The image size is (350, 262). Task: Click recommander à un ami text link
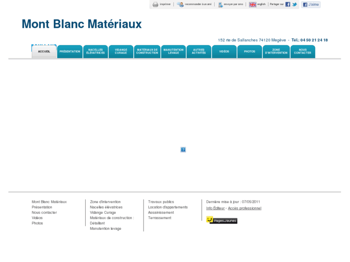click(198, 4)
